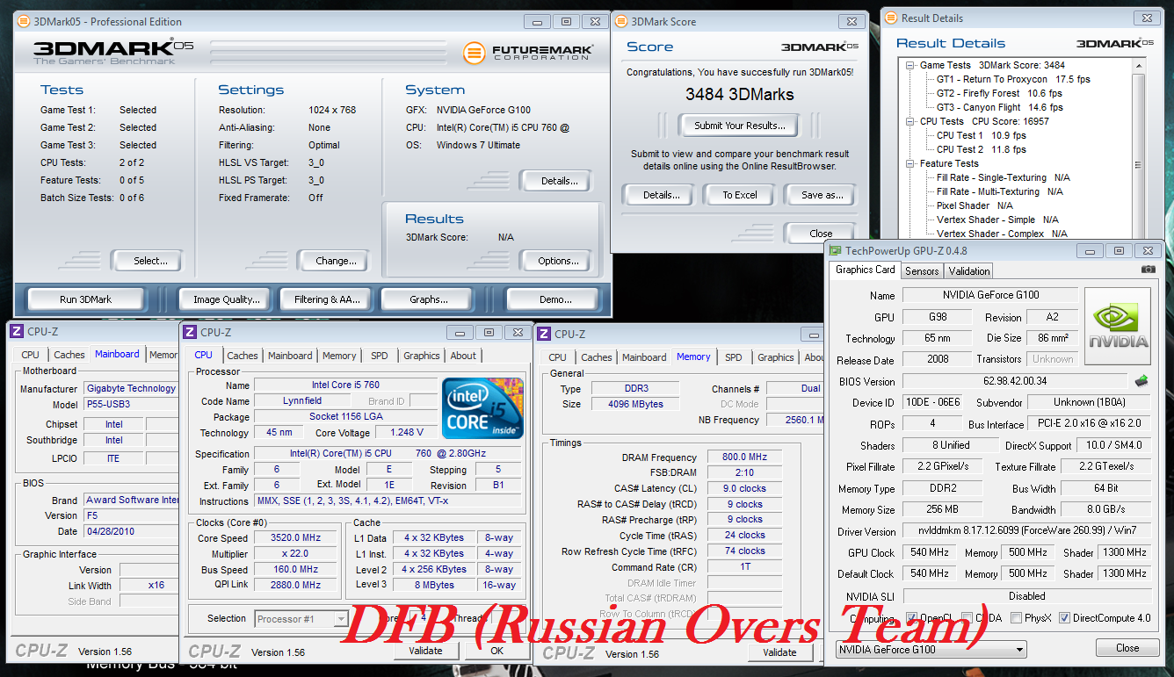Click title icon of CPU-Z processor window
Screen dimensions: 1174x677
pyautogui.click(x=189, y=332)
